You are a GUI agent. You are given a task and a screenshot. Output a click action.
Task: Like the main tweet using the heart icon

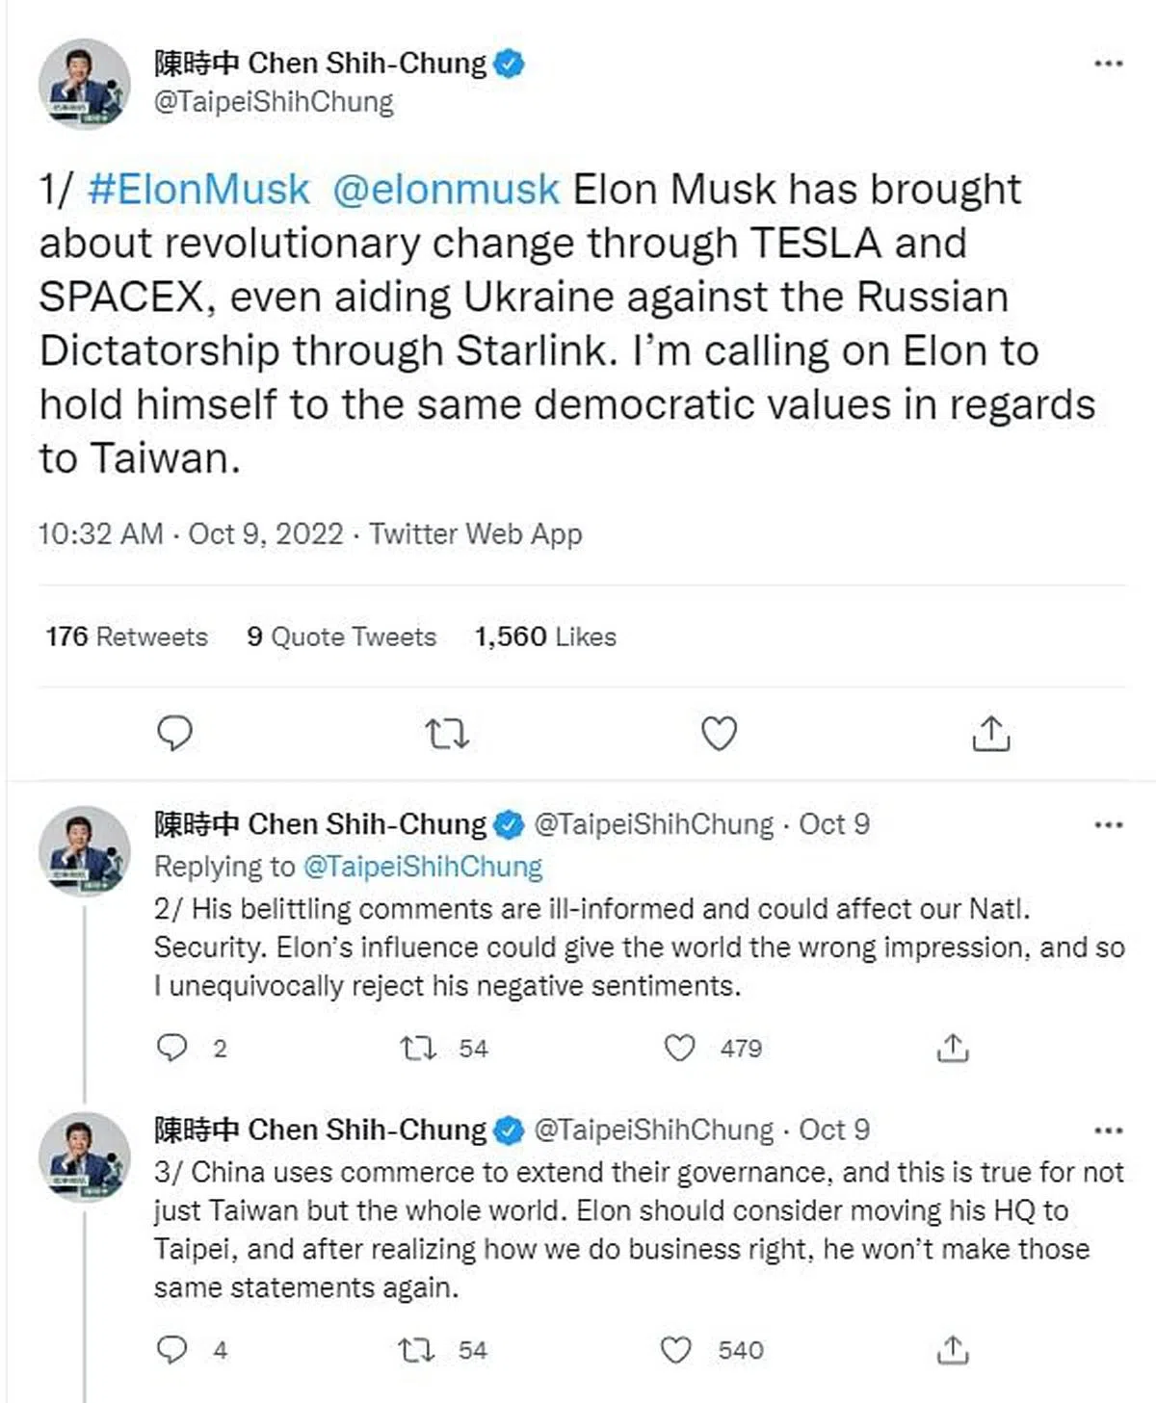718,734
